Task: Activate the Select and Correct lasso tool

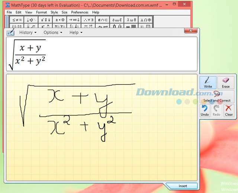Action: [217, 97]
